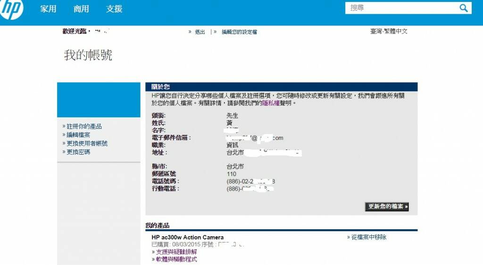Screen dimensions: 483x265
Task: Open 更換密碼 sidebar link
Action: (78, 152)
